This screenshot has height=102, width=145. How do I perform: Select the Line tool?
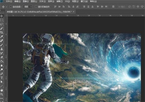2,86
